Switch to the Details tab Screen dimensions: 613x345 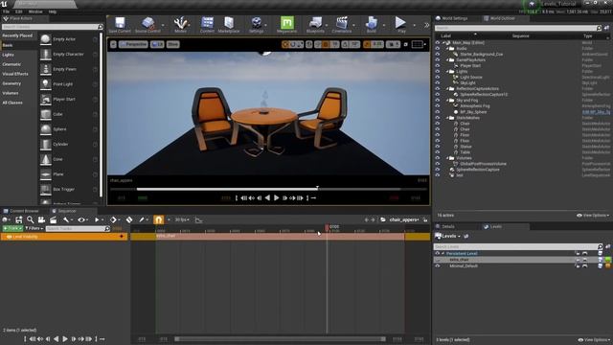tap(447, 227)
